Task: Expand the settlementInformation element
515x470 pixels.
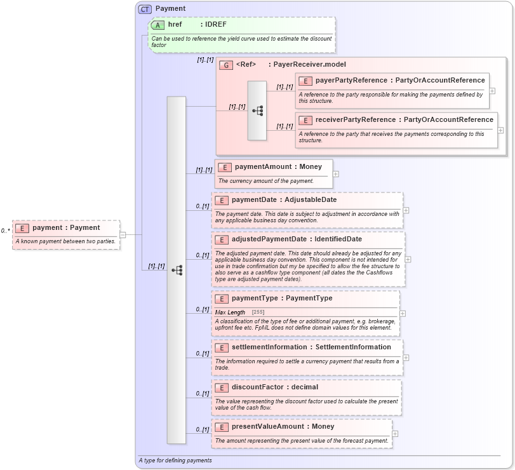Action: point(406,358)
